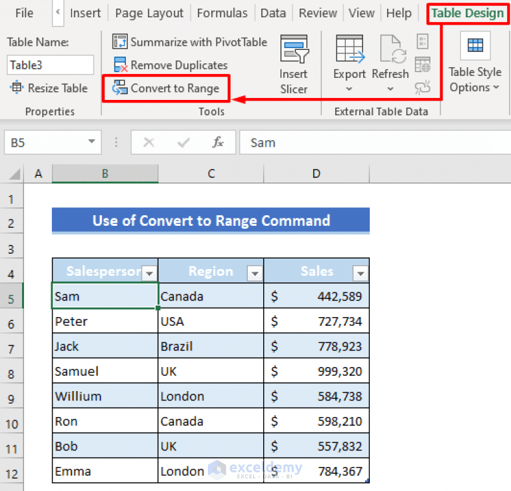Click the Summarize with PivotTable label

click(199, 42)
